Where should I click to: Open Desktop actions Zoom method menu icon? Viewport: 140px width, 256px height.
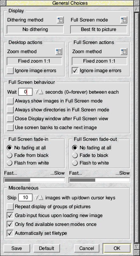[59, 52]
